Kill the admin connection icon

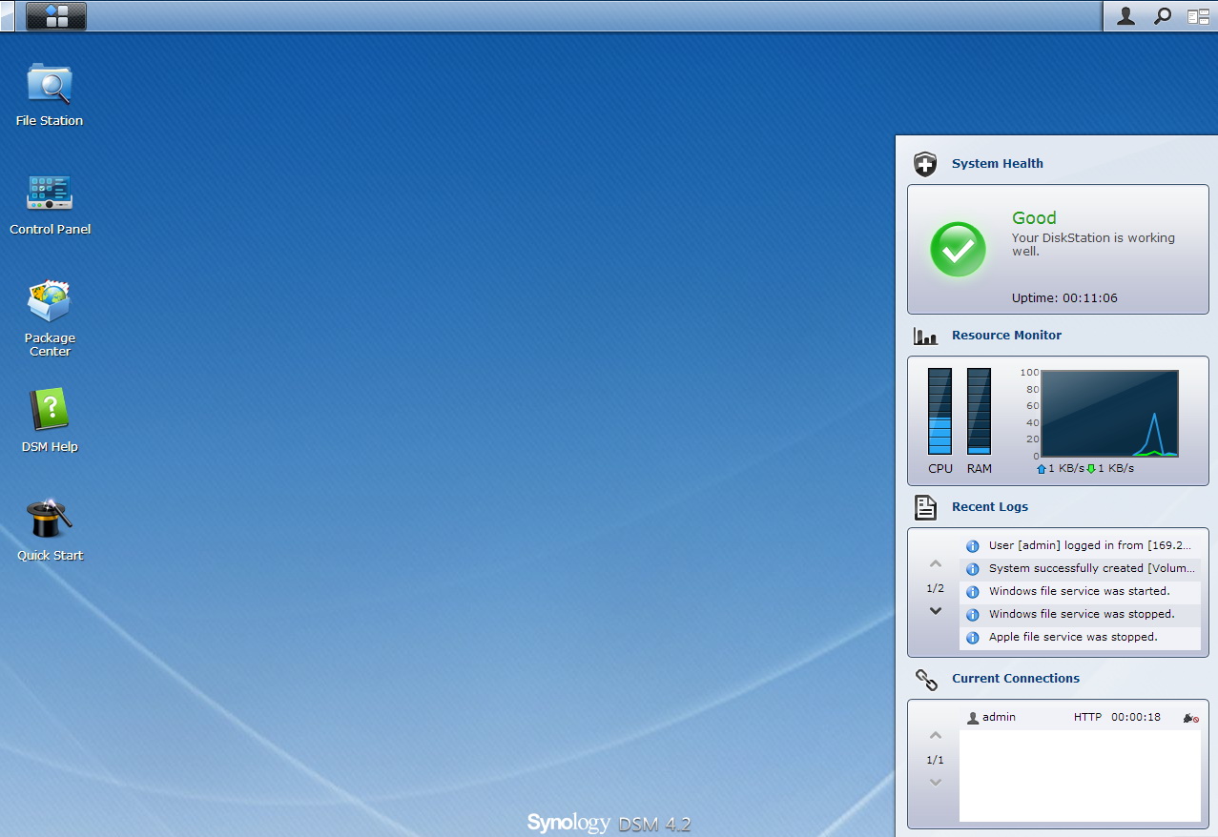click(x=1189, y=718)
